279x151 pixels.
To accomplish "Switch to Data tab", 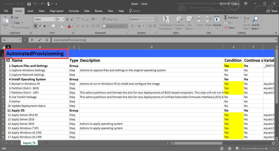I will pyautogui.click(x=87, y=11).
